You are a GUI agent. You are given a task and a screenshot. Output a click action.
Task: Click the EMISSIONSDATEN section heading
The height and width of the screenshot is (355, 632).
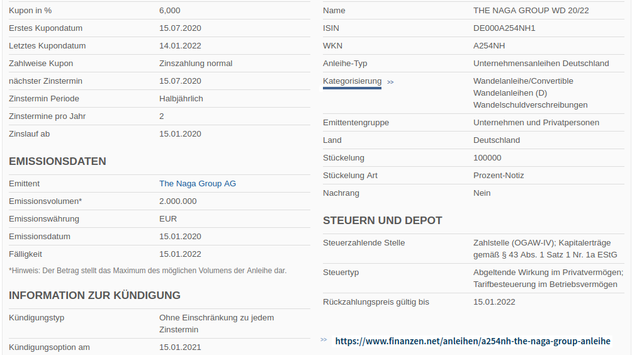click(57, 161)
